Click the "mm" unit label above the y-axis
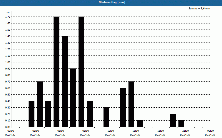The width and height of the screenshot is (222, 138). [x=8, y=12]
